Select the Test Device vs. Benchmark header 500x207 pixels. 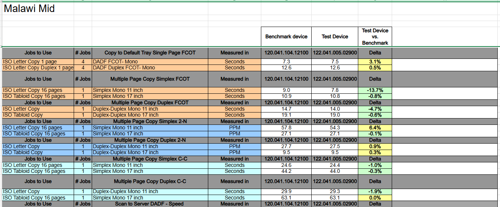click(x=375, y=37)
